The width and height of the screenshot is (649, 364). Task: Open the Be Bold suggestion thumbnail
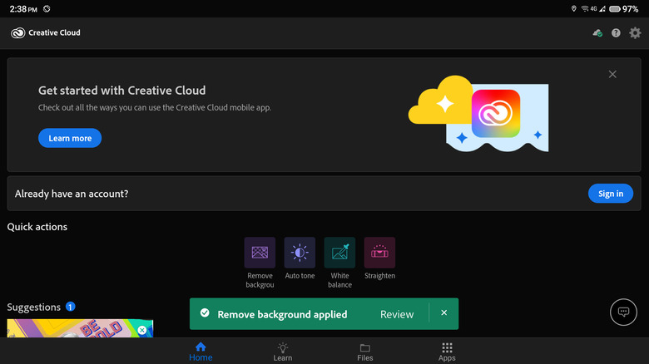coord(79,329)
